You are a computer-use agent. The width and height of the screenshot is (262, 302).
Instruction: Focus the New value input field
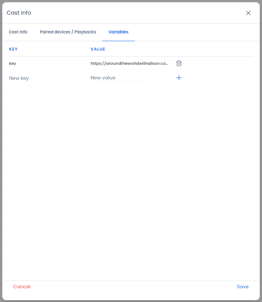click(116, 78)
